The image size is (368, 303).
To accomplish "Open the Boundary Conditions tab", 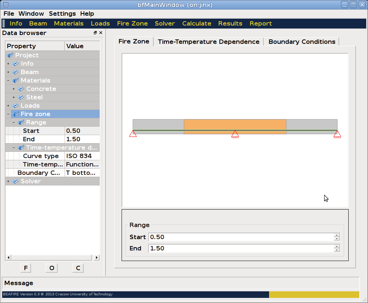I will pyautogui.click(x=302, y=42).
